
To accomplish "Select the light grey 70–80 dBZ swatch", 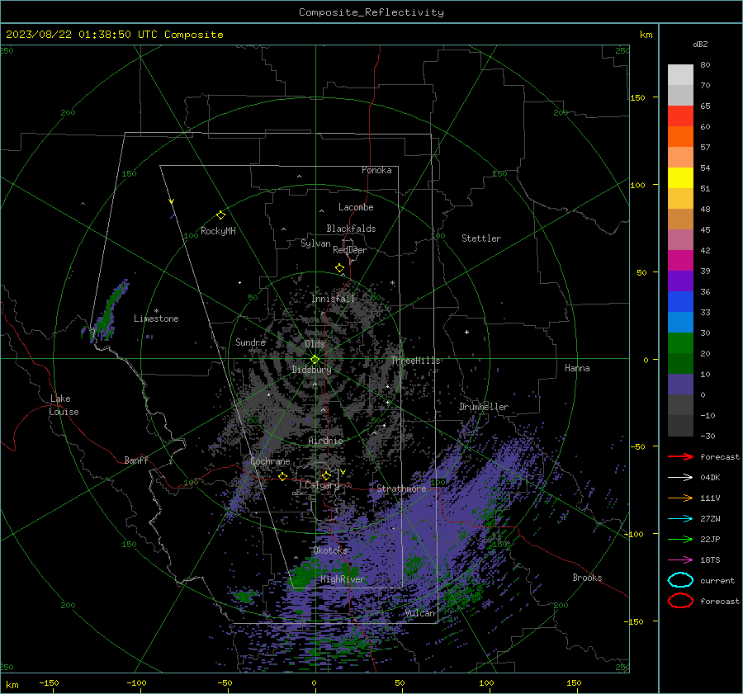I will tap(680, 75).
